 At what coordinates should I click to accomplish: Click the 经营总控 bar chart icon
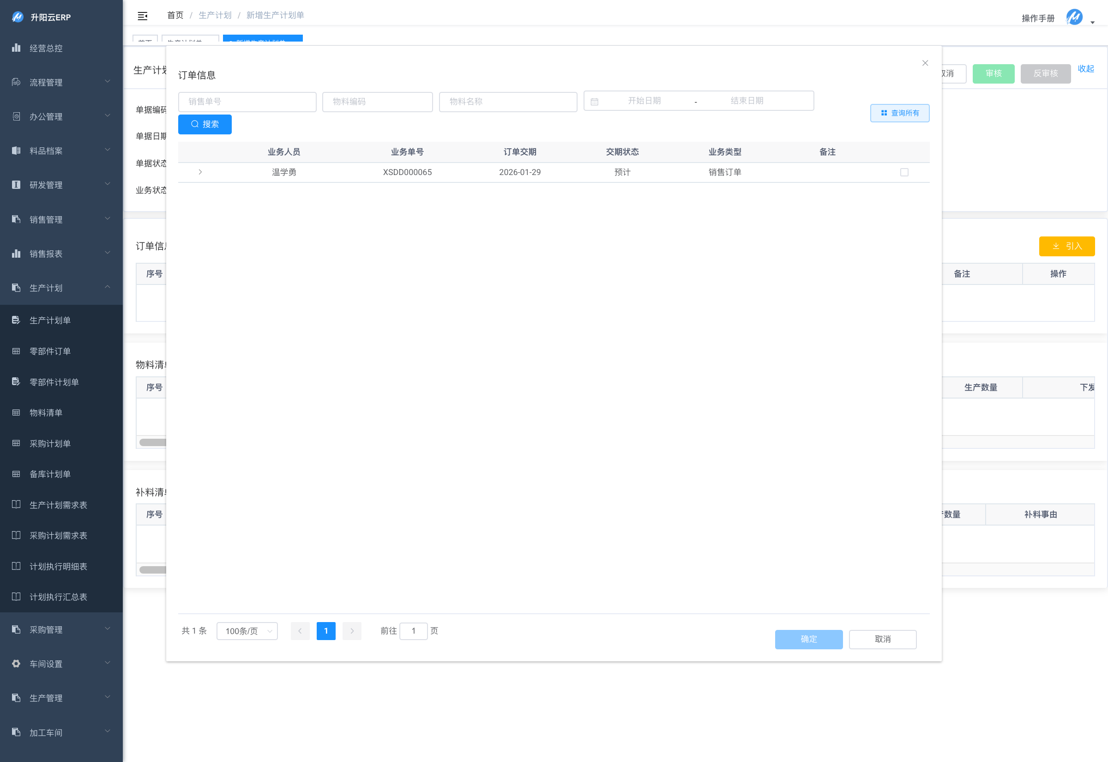point(16,48)
